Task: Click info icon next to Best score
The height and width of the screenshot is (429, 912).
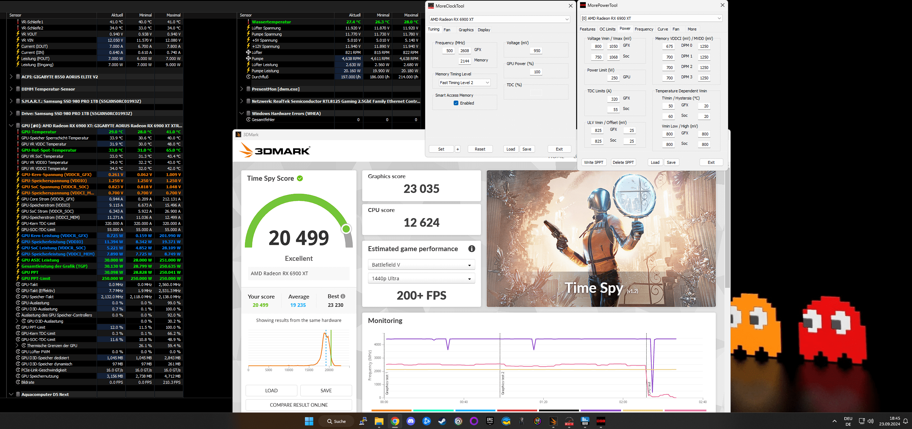Action: 343,296
